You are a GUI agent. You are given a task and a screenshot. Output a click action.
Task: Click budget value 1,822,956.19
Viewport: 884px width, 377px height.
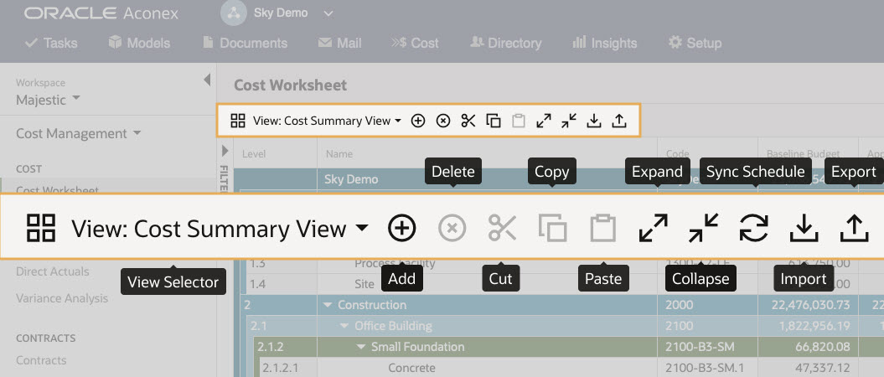coord(814,326)
